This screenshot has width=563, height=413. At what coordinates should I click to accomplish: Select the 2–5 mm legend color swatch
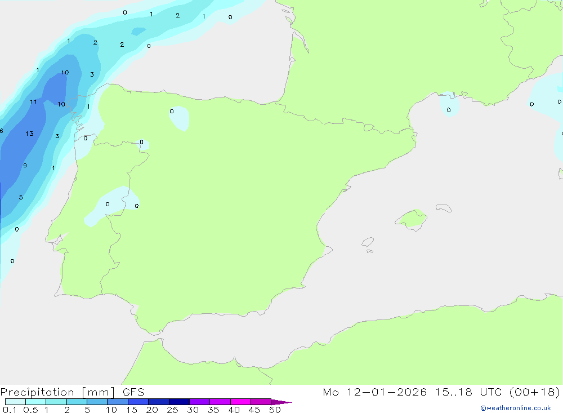(x=77, y=402)
